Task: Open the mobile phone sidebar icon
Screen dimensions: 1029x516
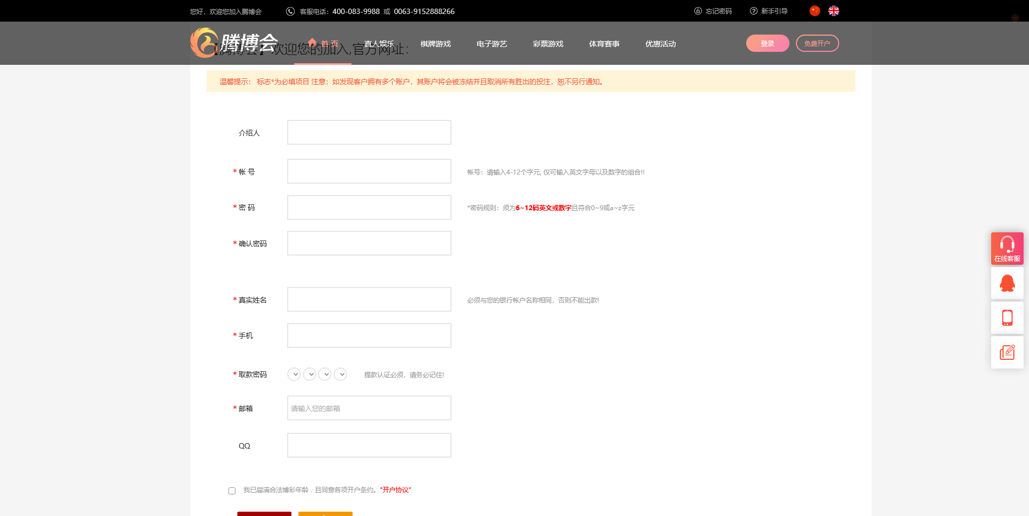Action: 1007,318
